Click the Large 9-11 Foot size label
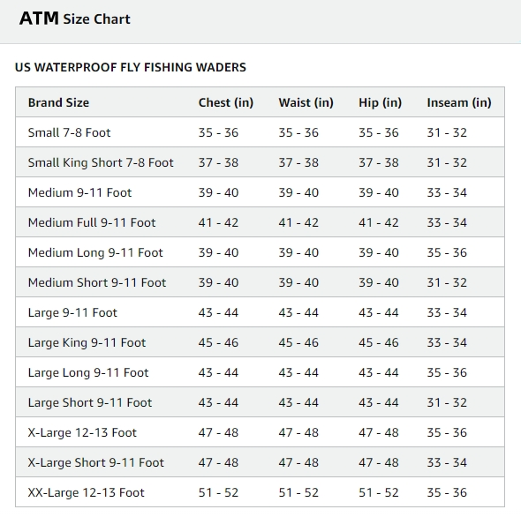The height and width of the screenshot is (517, 521). tap(72, 313)
